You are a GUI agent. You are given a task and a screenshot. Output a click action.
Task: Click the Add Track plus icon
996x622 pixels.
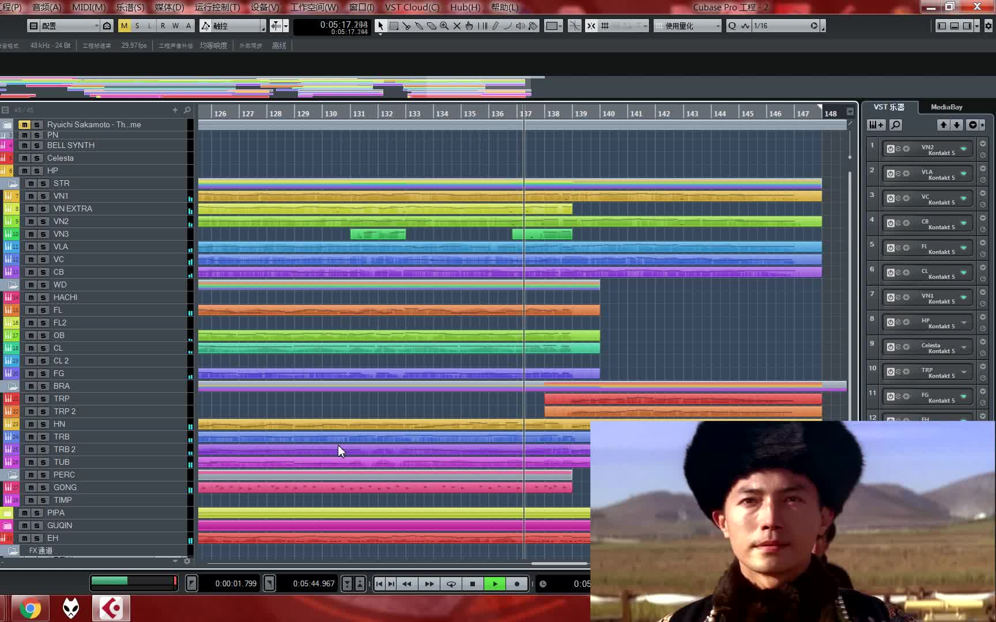coord(175,110)
